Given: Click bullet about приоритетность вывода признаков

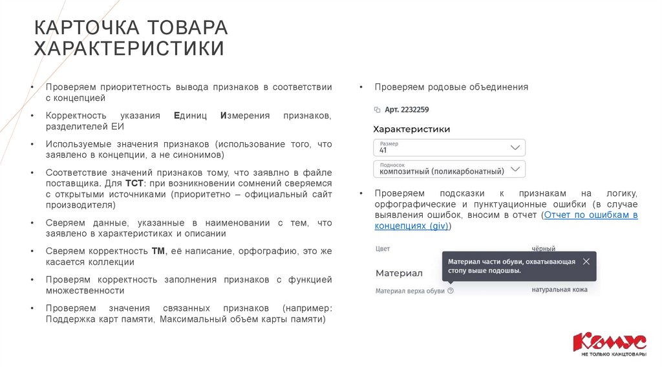Looking at the screenshot, I should (x=189, y=92).
